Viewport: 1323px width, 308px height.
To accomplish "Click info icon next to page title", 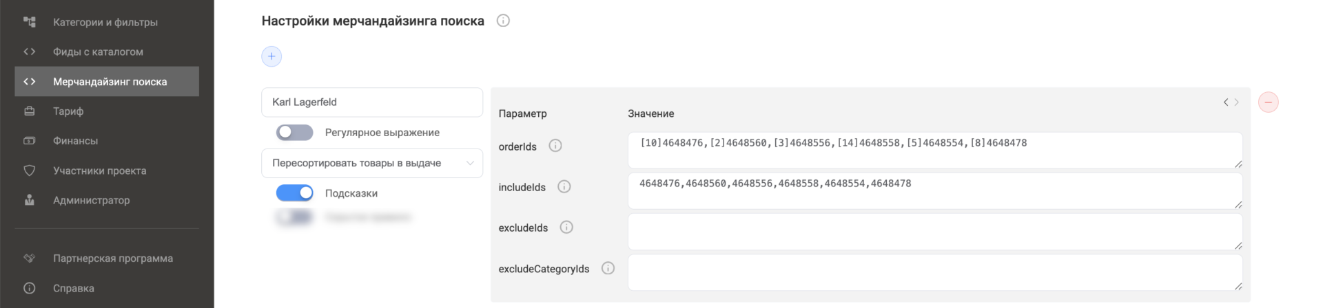I will click(x=503, y=21).
